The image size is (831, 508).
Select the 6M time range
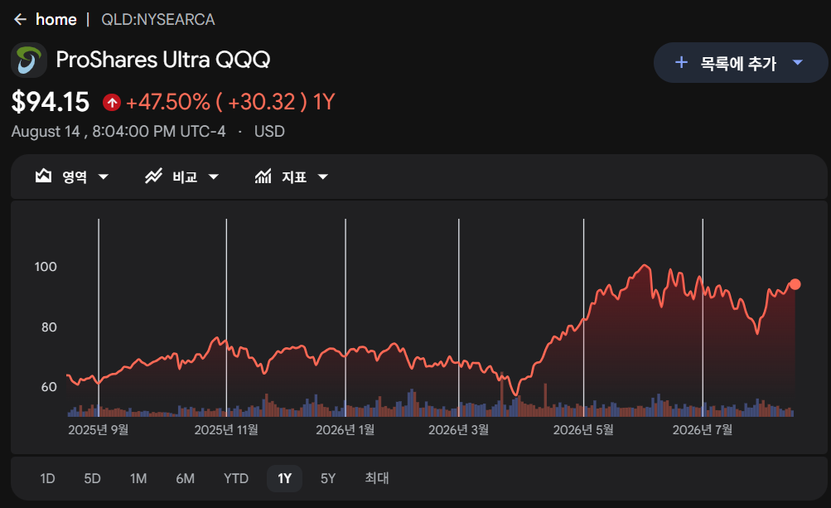(x=186, y=478)
